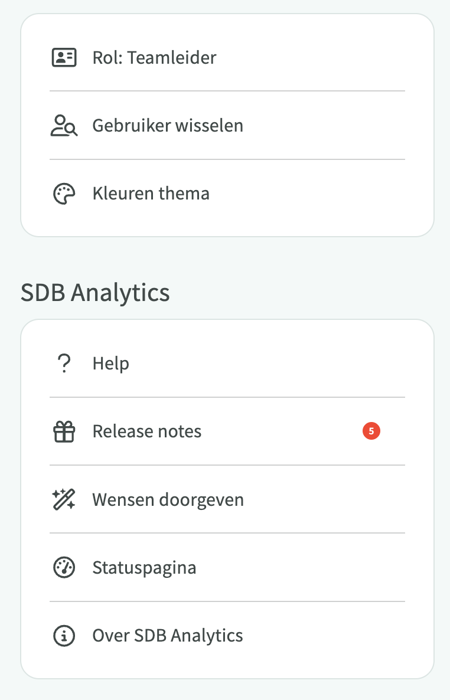Open the Release notes entry
The height and width of the screenshot is (700, 450).
[x=147, y=431]
